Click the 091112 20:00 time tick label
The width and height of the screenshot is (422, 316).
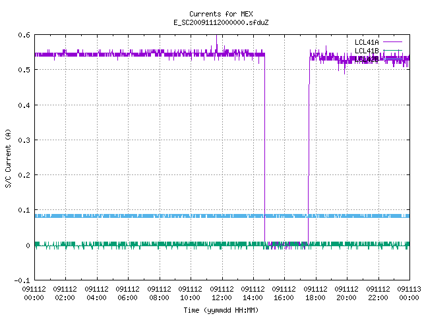click(347, 294)
